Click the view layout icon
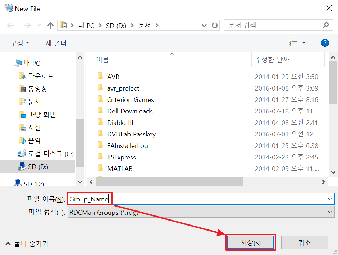This screenshot has height=255, width=338. (293, 43)
